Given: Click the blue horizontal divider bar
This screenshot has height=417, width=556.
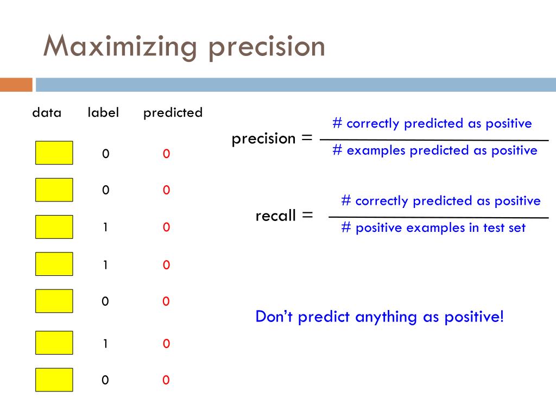Looking at the screenshot, I should point(296,85).
